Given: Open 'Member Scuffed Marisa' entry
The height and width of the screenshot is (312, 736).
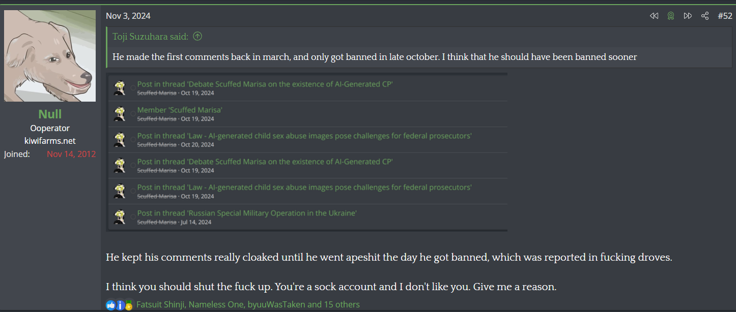Looking at the screenshot, I should coord(180,110).
